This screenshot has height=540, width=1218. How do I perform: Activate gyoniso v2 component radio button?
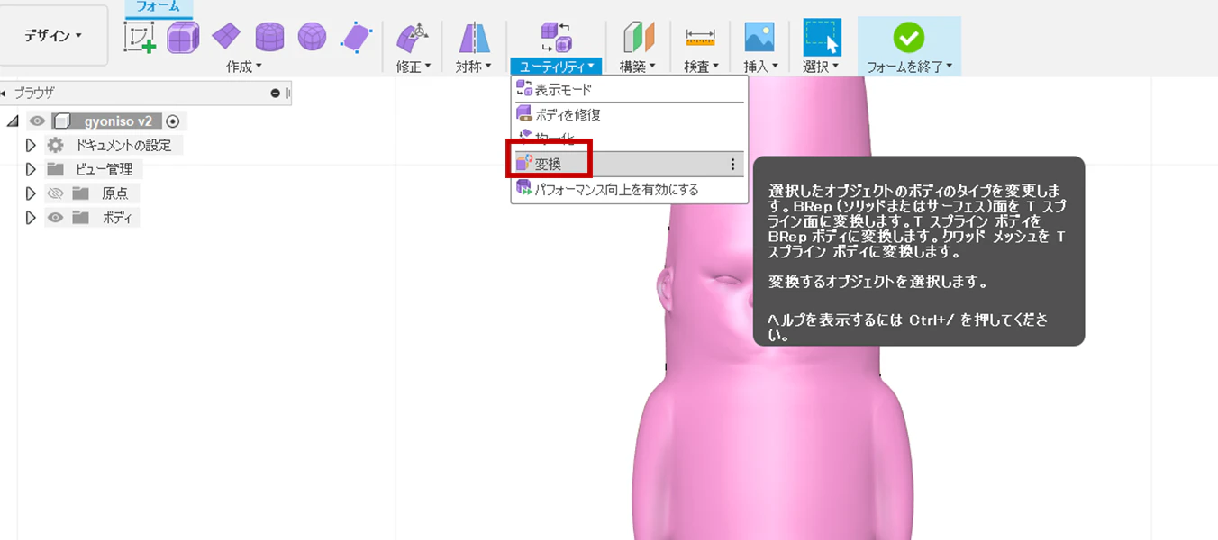pos(173,121)
